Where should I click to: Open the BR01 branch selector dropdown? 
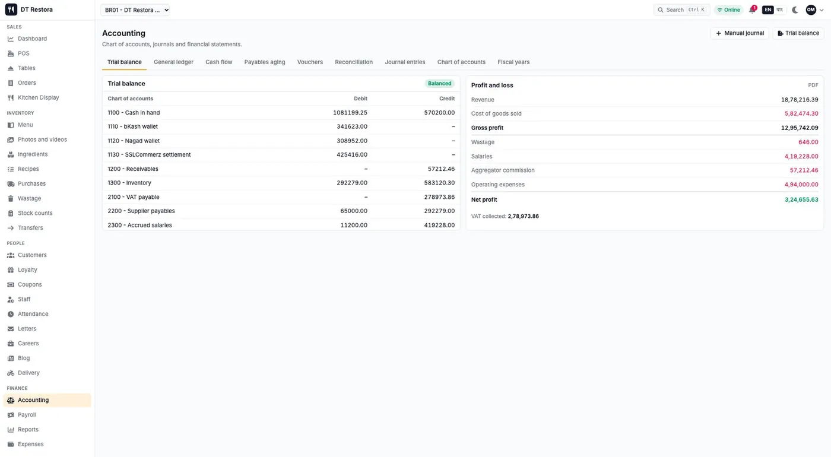tap(135, 9)
